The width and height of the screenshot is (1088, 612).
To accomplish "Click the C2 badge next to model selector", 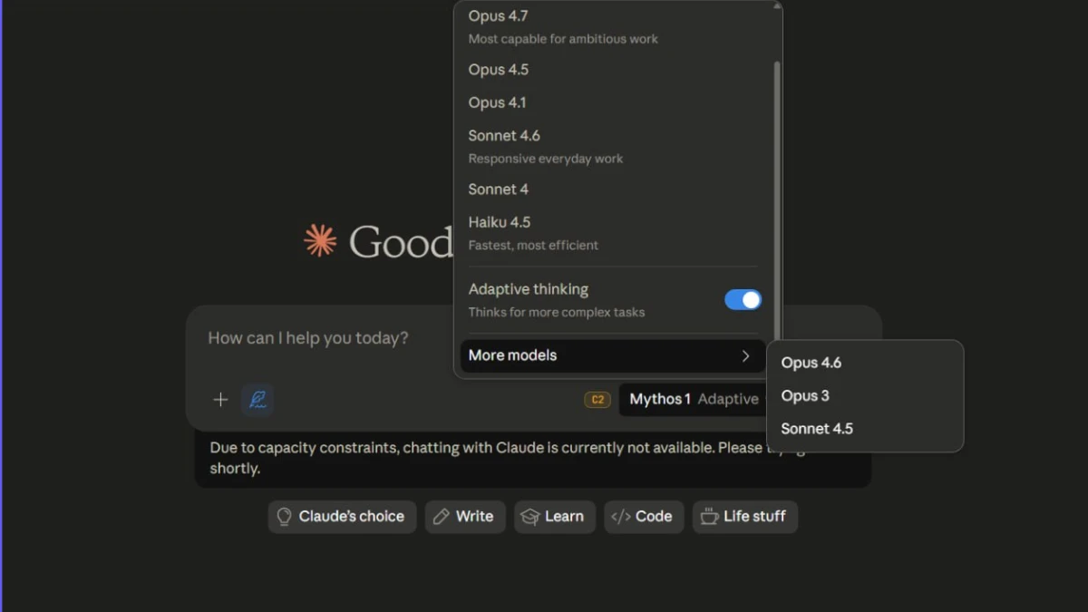I will tap(597, 400).
